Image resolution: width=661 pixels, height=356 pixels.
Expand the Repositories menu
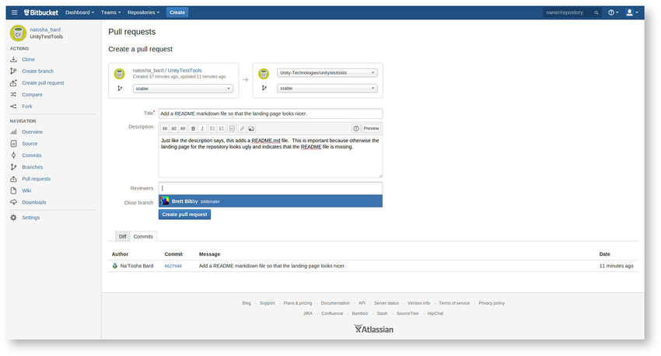(143, 12)
